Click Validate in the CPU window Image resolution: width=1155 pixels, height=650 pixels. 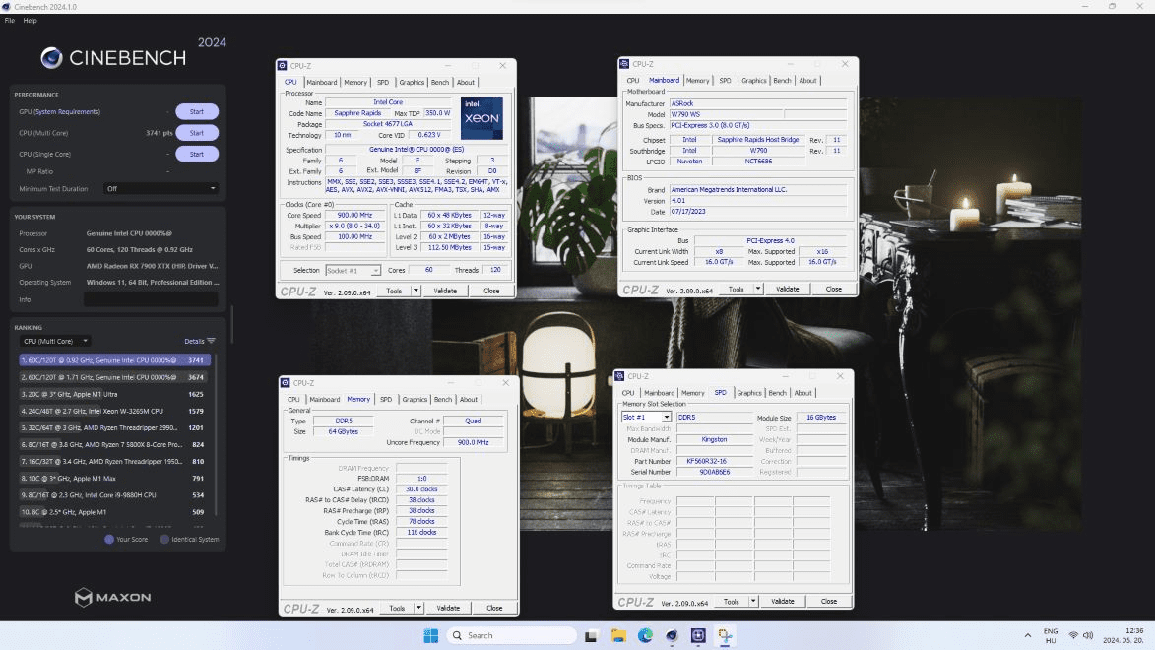click(445, 292)
